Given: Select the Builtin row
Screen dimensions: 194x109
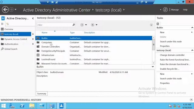Looking at the screenshot, I should pos(94,38).
